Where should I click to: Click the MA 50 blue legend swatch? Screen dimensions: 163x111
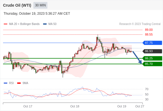pos(45,24)
